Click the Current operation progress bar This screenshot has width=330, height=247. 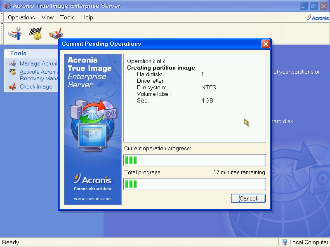point(195,160)
